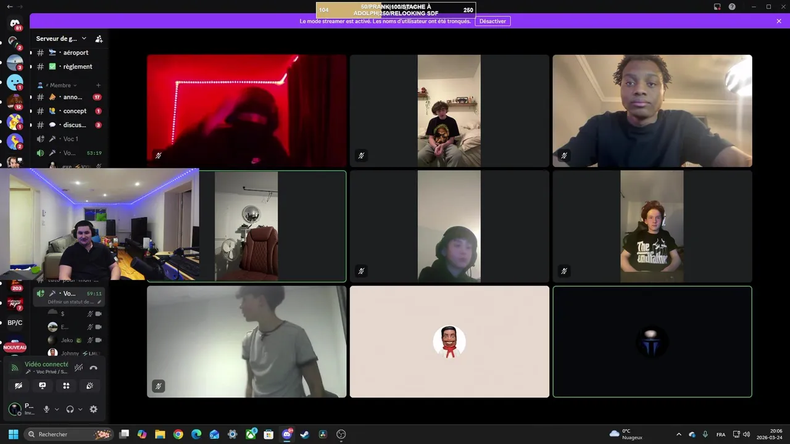Screen dimensions: 790x444
Task: Open server with 12 notifications badge
Action: (x=15, y=102)
